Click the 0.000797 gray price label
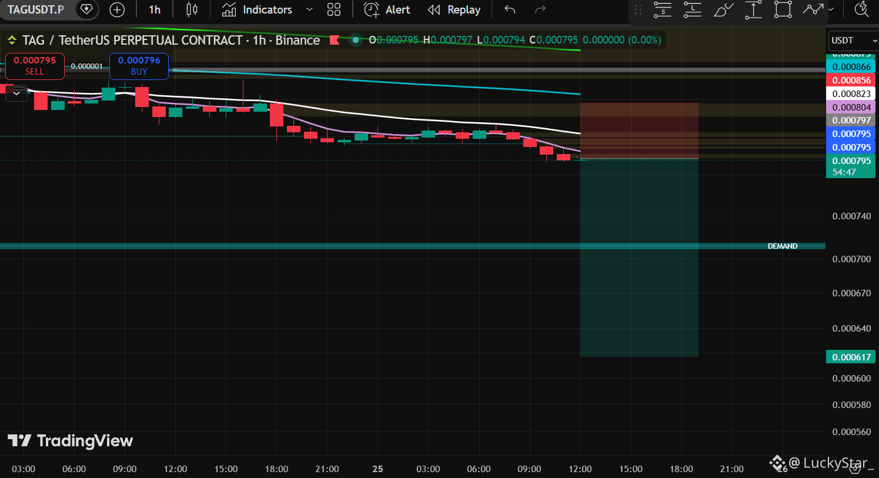The image size is (879, 478). click(851, 120)
